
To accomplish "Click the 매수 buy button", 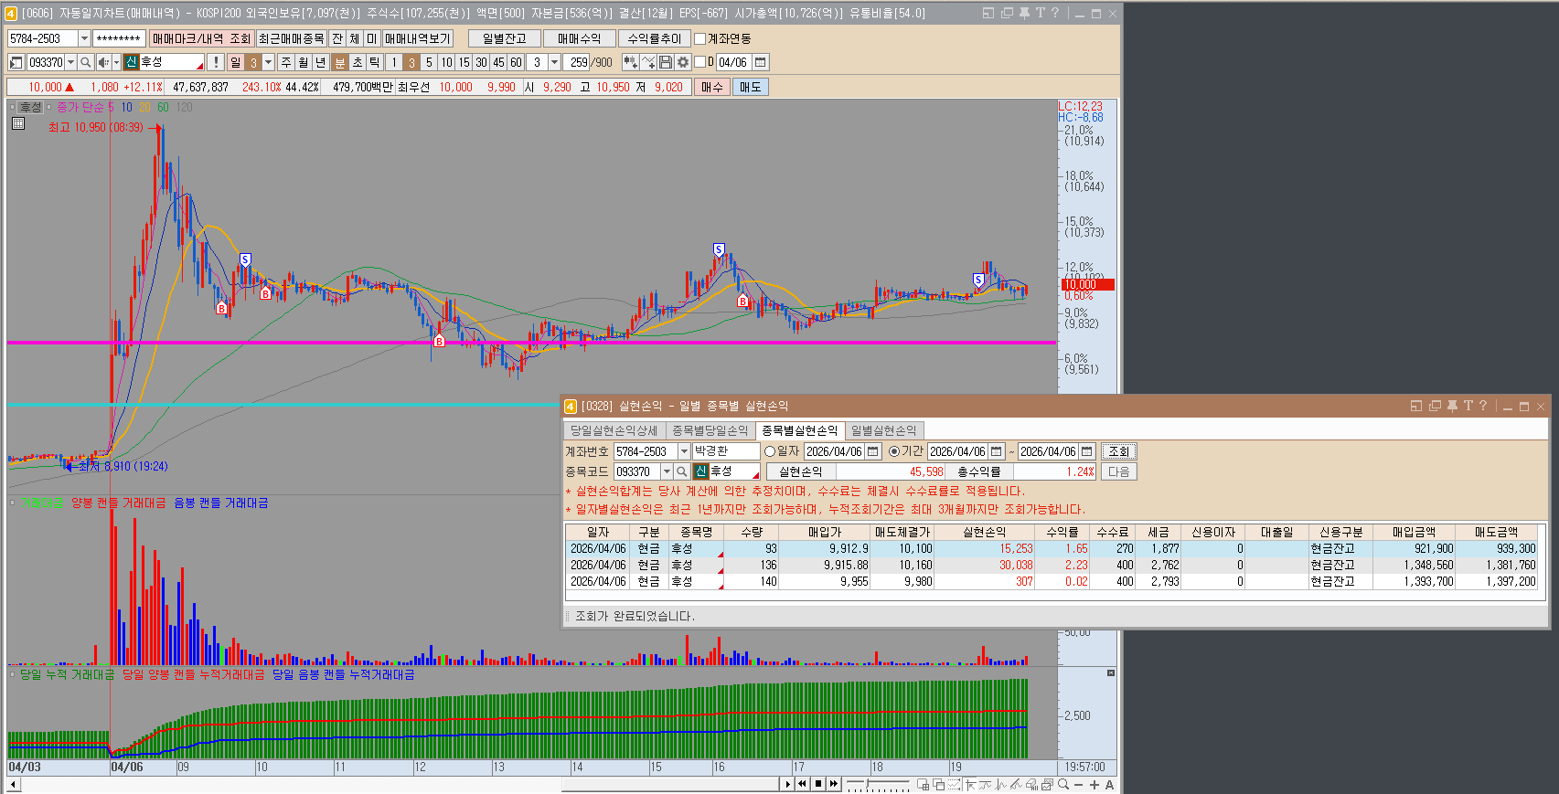I will click(x=711, y=87).
